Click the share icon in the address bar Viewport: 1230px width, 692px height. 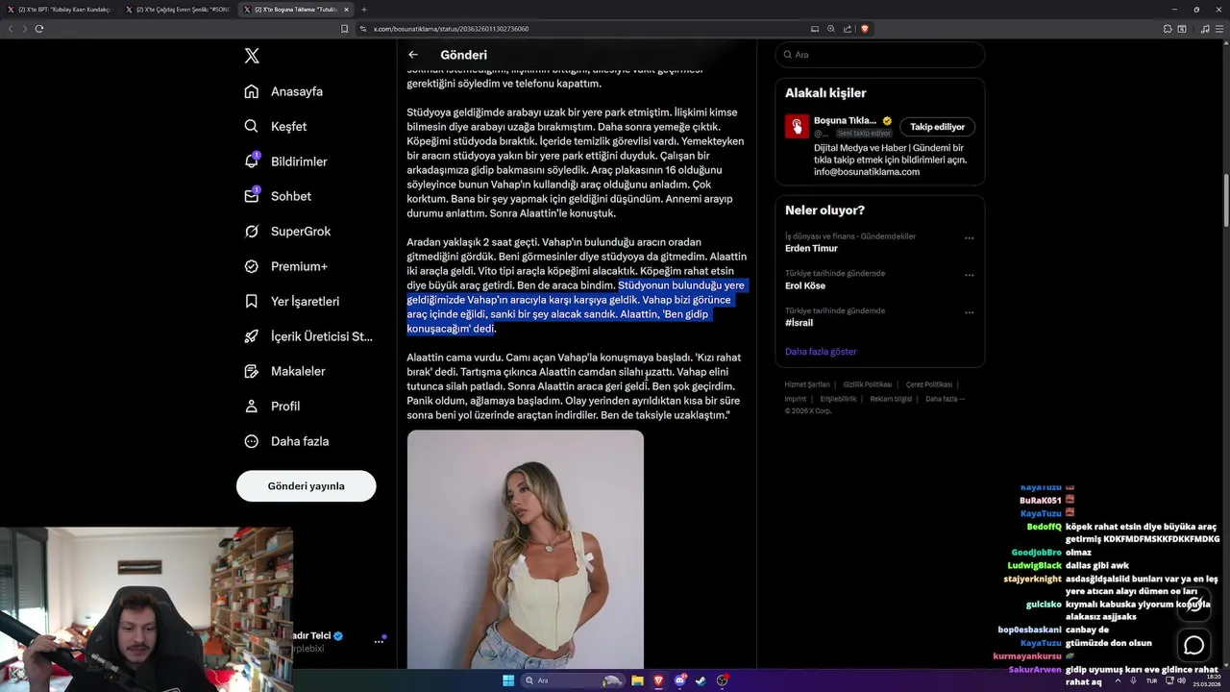848,29
